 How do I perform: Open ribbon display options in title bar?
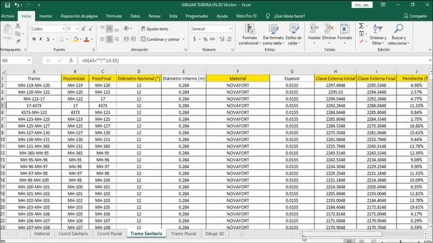tap(383, 5)
